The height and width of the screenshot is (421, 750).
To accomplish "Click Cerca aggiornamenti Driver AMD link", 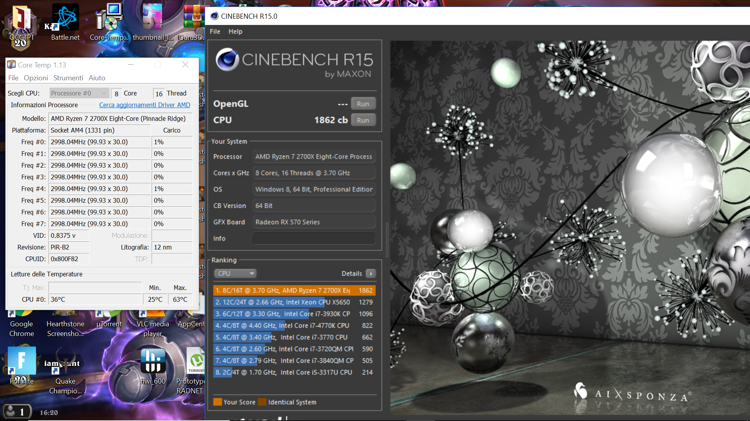I will [145, 105].
